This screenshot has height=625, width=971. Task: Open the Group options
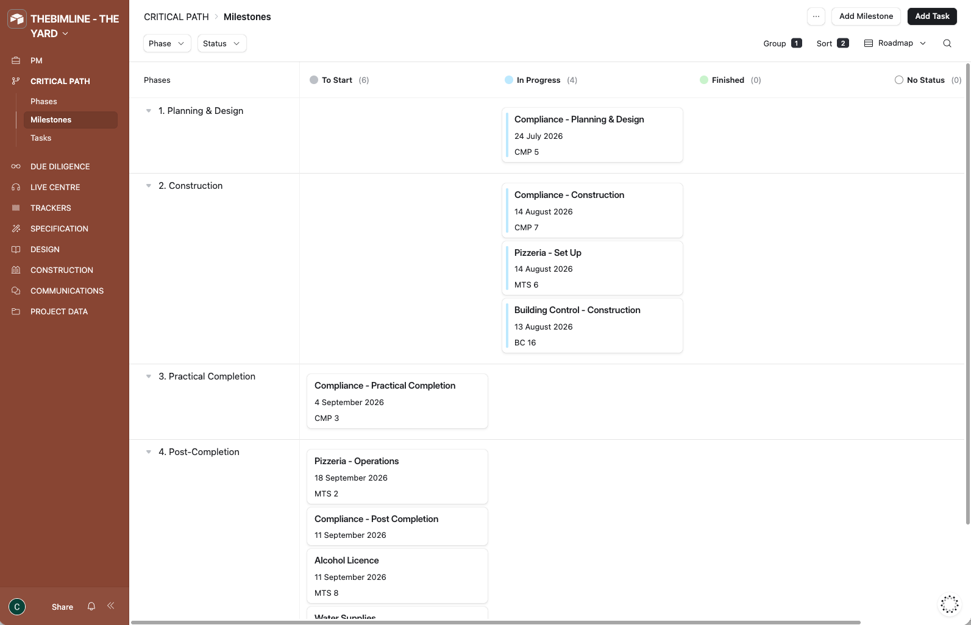(783, 43)
